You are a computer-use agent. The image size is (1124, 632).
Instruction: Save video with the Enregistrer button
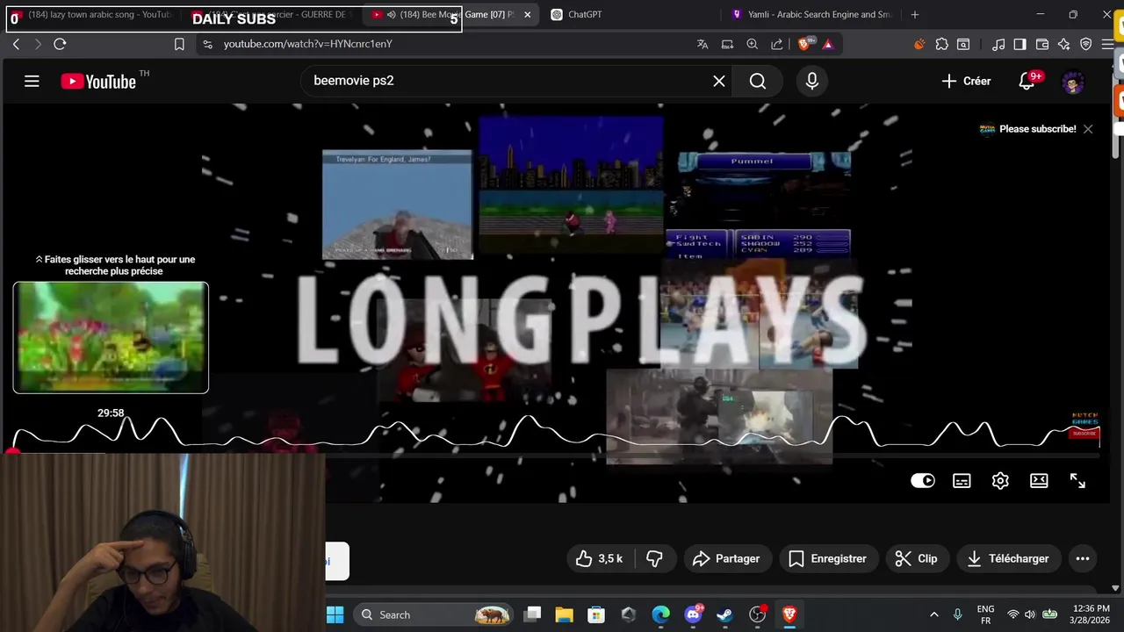coord(828,558)
